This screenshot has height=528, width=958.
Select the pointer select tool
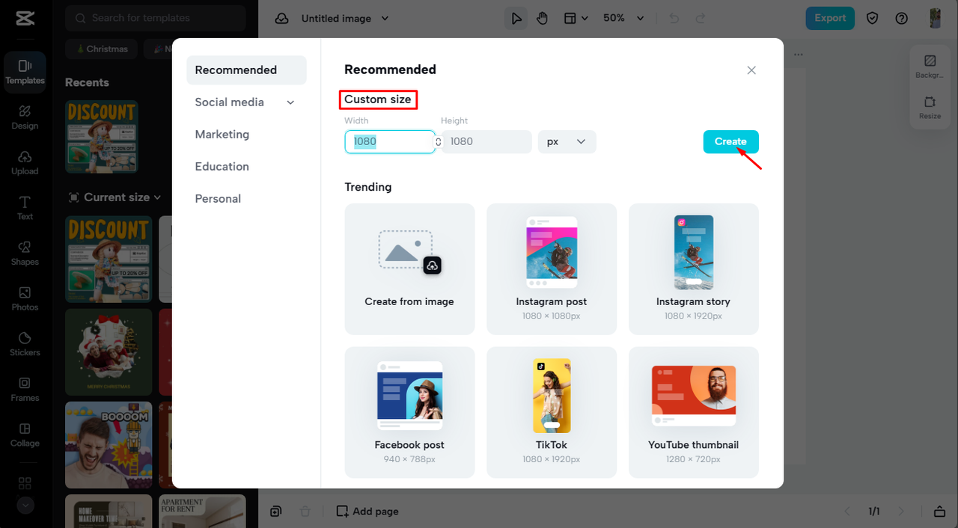pos(516,18)
